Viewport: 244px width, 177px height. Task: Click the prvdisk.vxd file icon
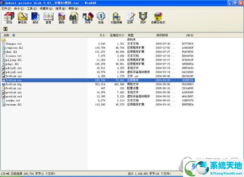click(x=4, y=96)
